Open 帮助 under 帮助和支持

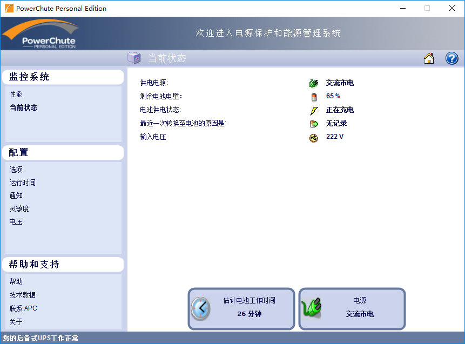tap(16, 281)
